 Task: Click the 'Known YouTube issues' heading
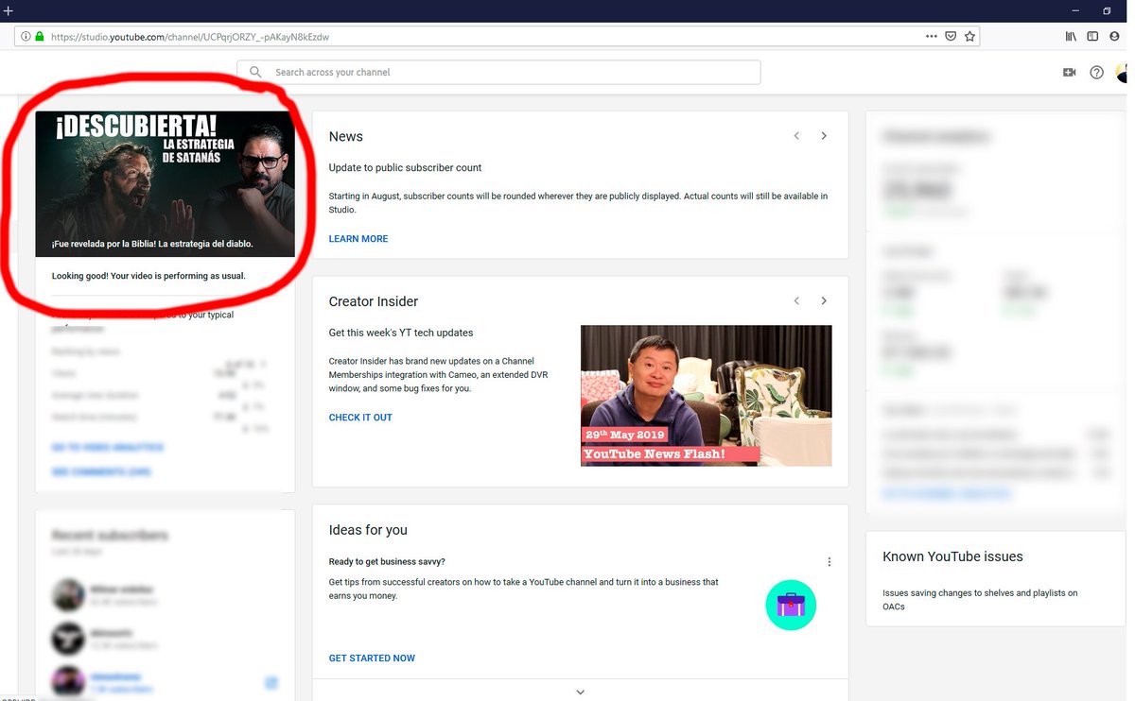point(952,556)
